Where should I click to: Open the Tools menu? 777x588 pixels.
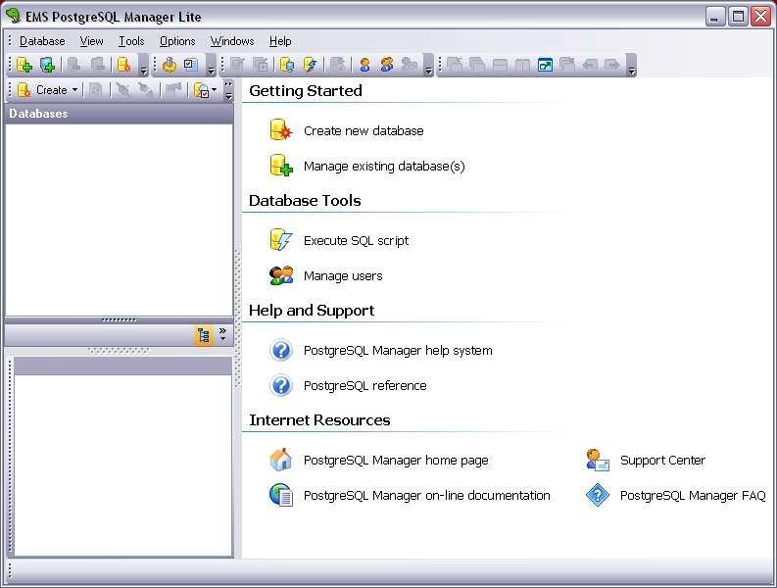[x=131, y=41]
